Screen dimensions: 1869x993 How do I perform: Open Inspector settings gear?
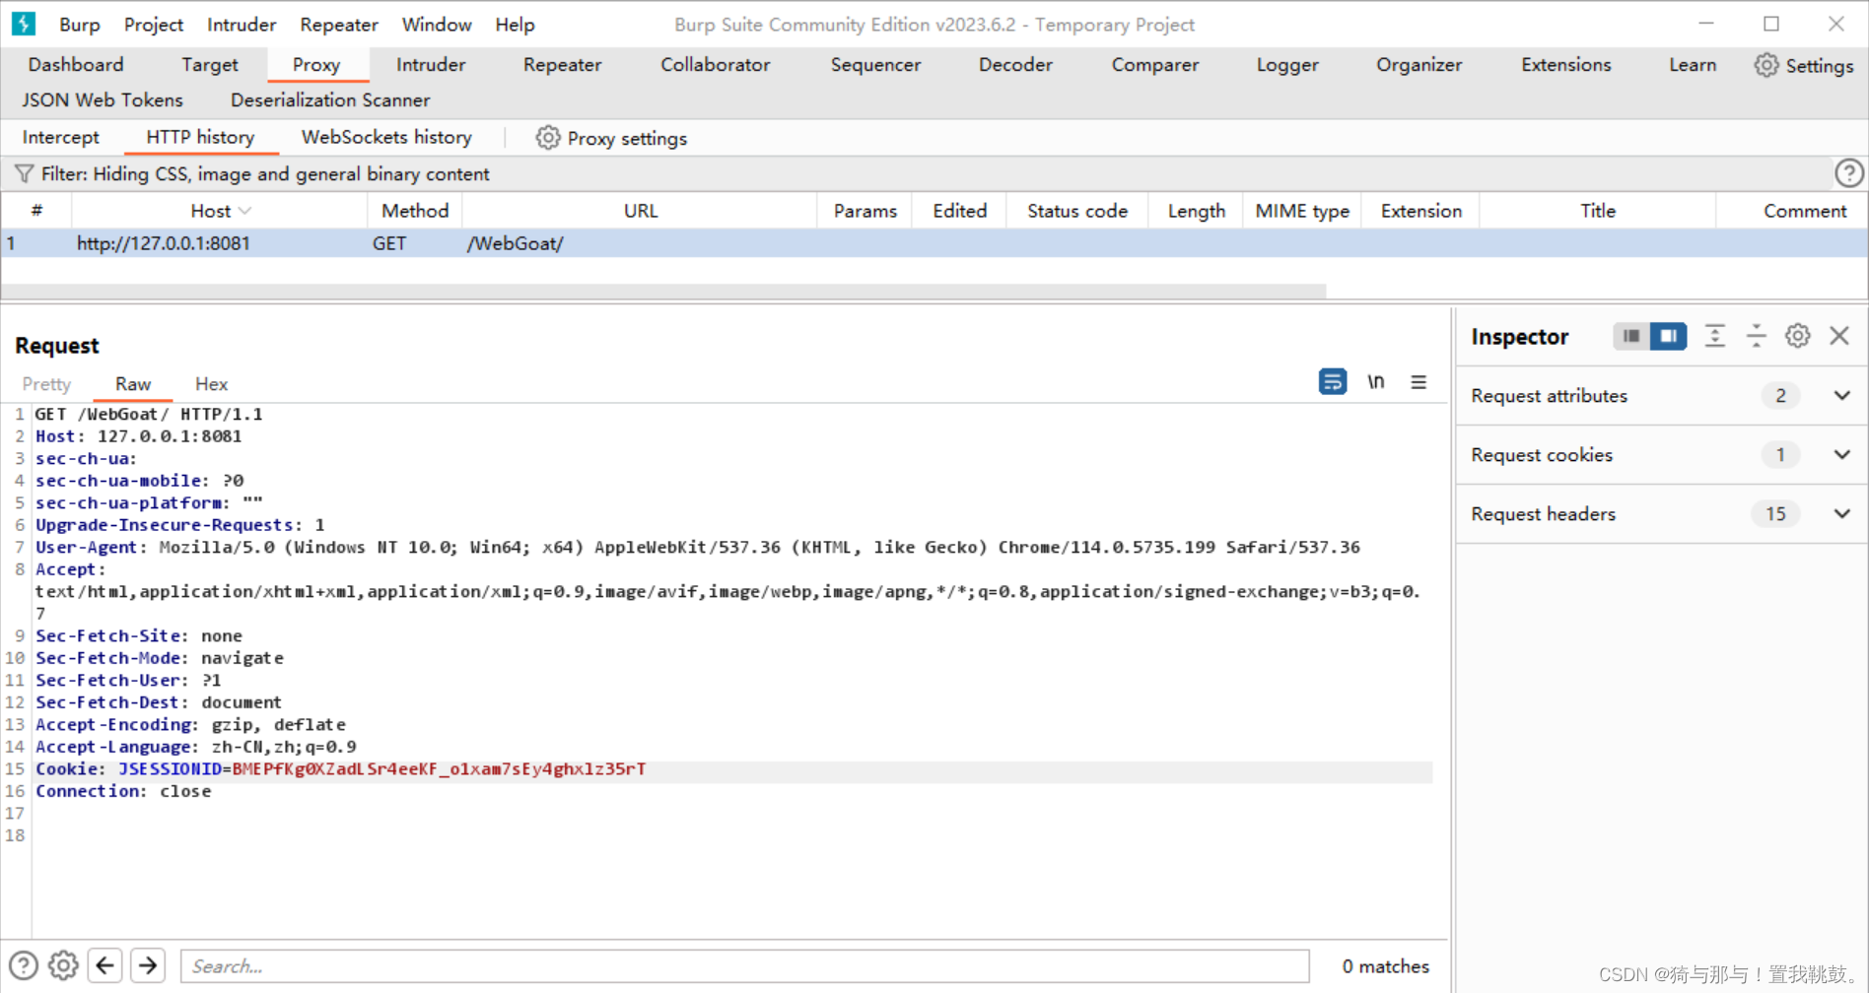coord(1798,336)
